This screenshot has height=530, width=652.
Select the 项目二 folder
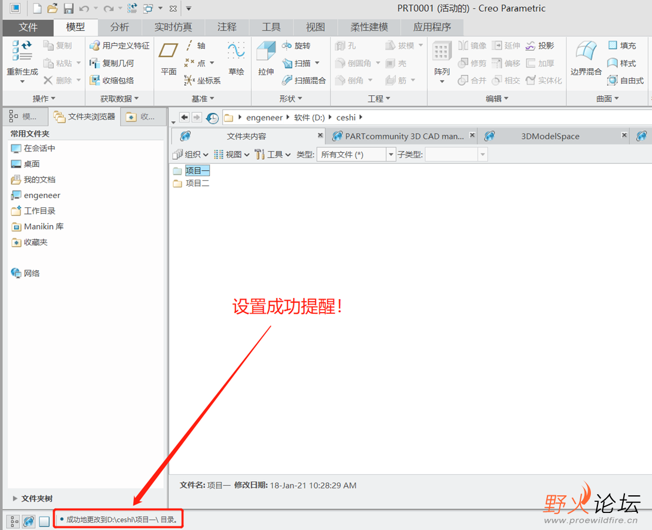[191, 183]
